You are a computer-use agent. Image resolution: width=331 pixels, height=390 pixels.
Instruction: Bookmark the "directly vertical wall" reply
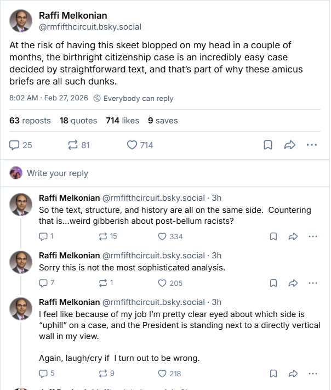point(273,374)
